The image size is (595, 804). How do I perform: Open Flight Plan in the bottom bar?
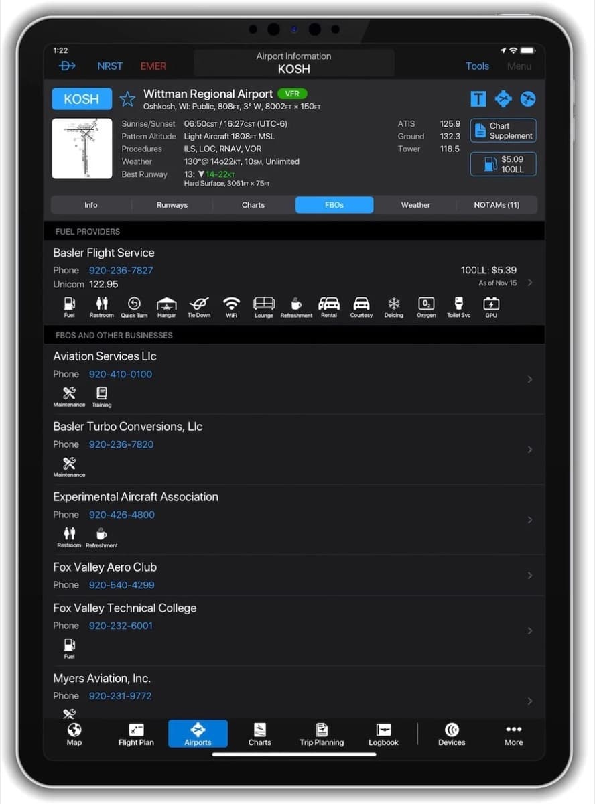[x=137, y=734]
